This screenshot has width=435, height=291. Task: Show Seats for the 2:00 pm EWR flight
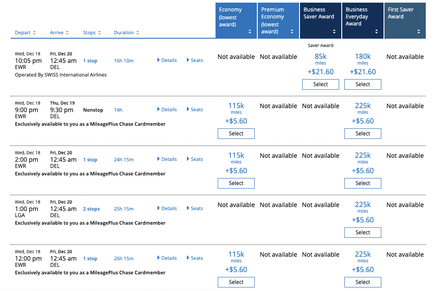[x=195, y=159]
